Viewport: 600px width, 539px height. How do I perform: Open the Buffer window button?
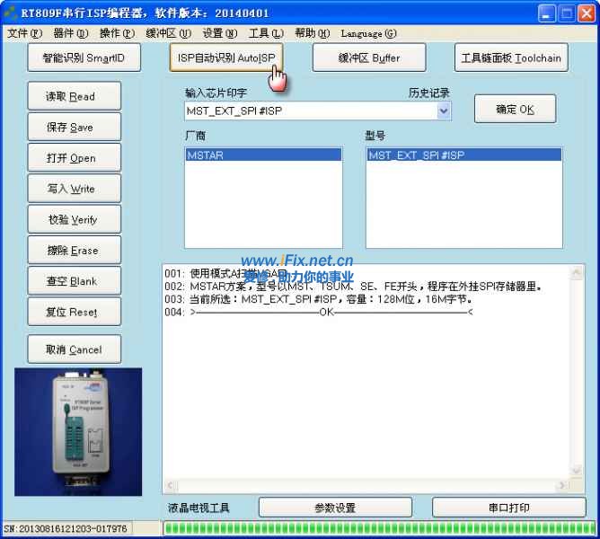tap(369, 57)
